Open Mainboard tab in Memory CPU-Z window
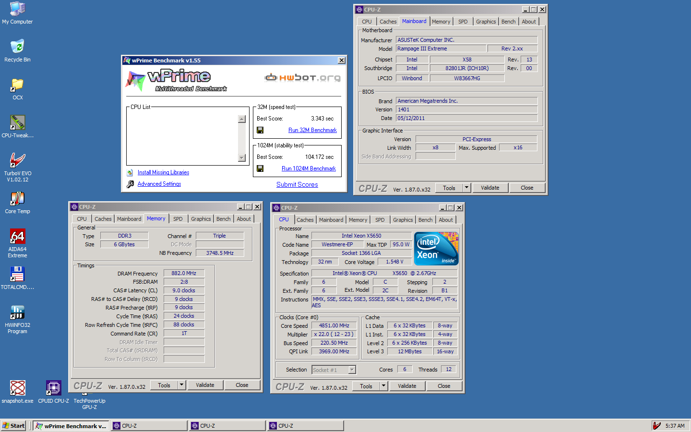This screenshot has width=691, height=432. [129, 219]
